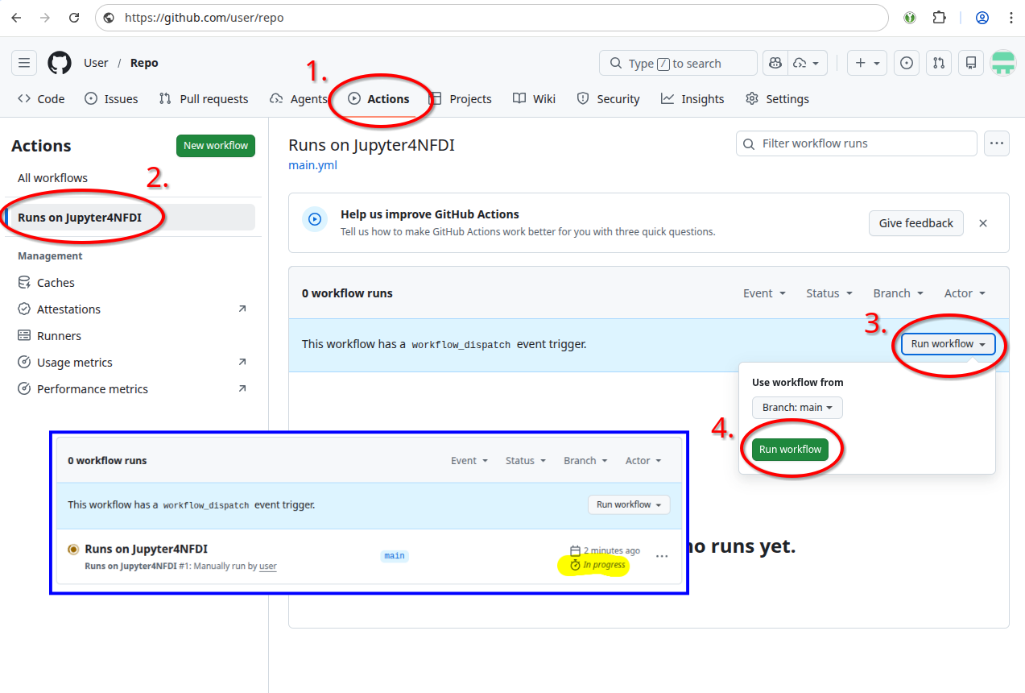Screen dimensions: 1025x693
Task: Open the Runners management page
Action: click(x=59, y=335)
